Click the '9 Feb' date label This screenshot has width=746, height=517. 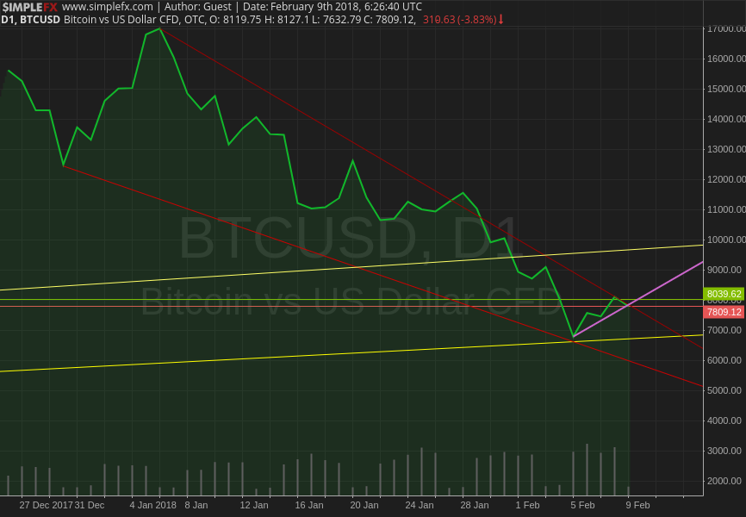(637, 505)
